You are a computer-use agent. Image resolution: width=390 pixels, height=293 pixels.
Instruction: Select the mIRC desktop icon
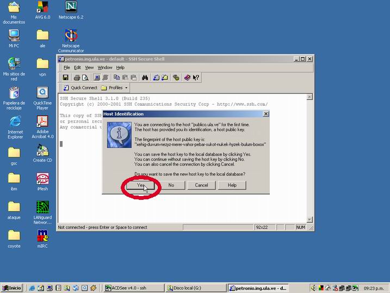42,239
